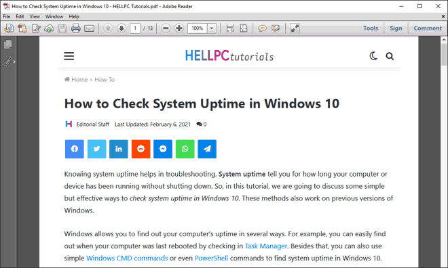The height and width of the screenshot is (268, 448).
Task: Toggle dark mode moon icon
Action: pyautogui.click(x=373, y=55)
